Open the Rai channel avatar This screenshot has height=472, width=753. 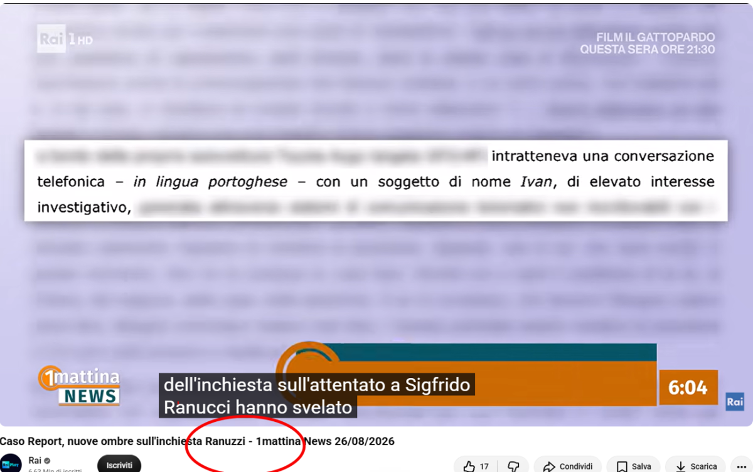11,464
